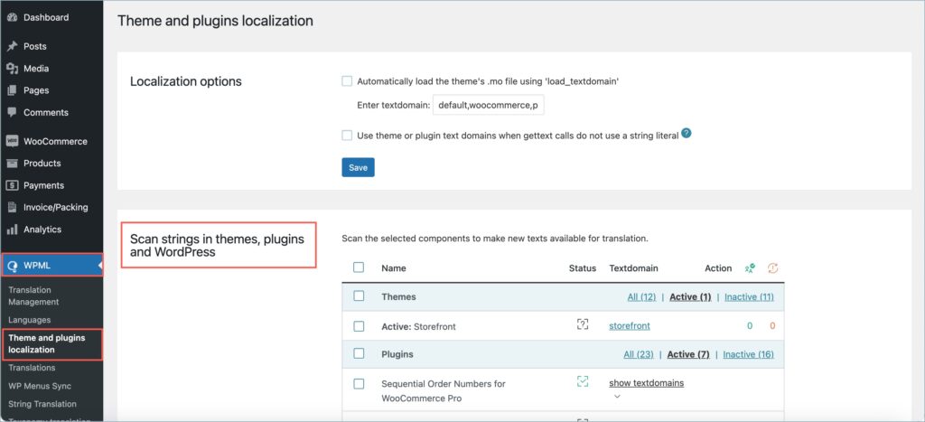Select the Active: Storefront checkbox
Screen dimensions: 925x422
click(359, 326)
